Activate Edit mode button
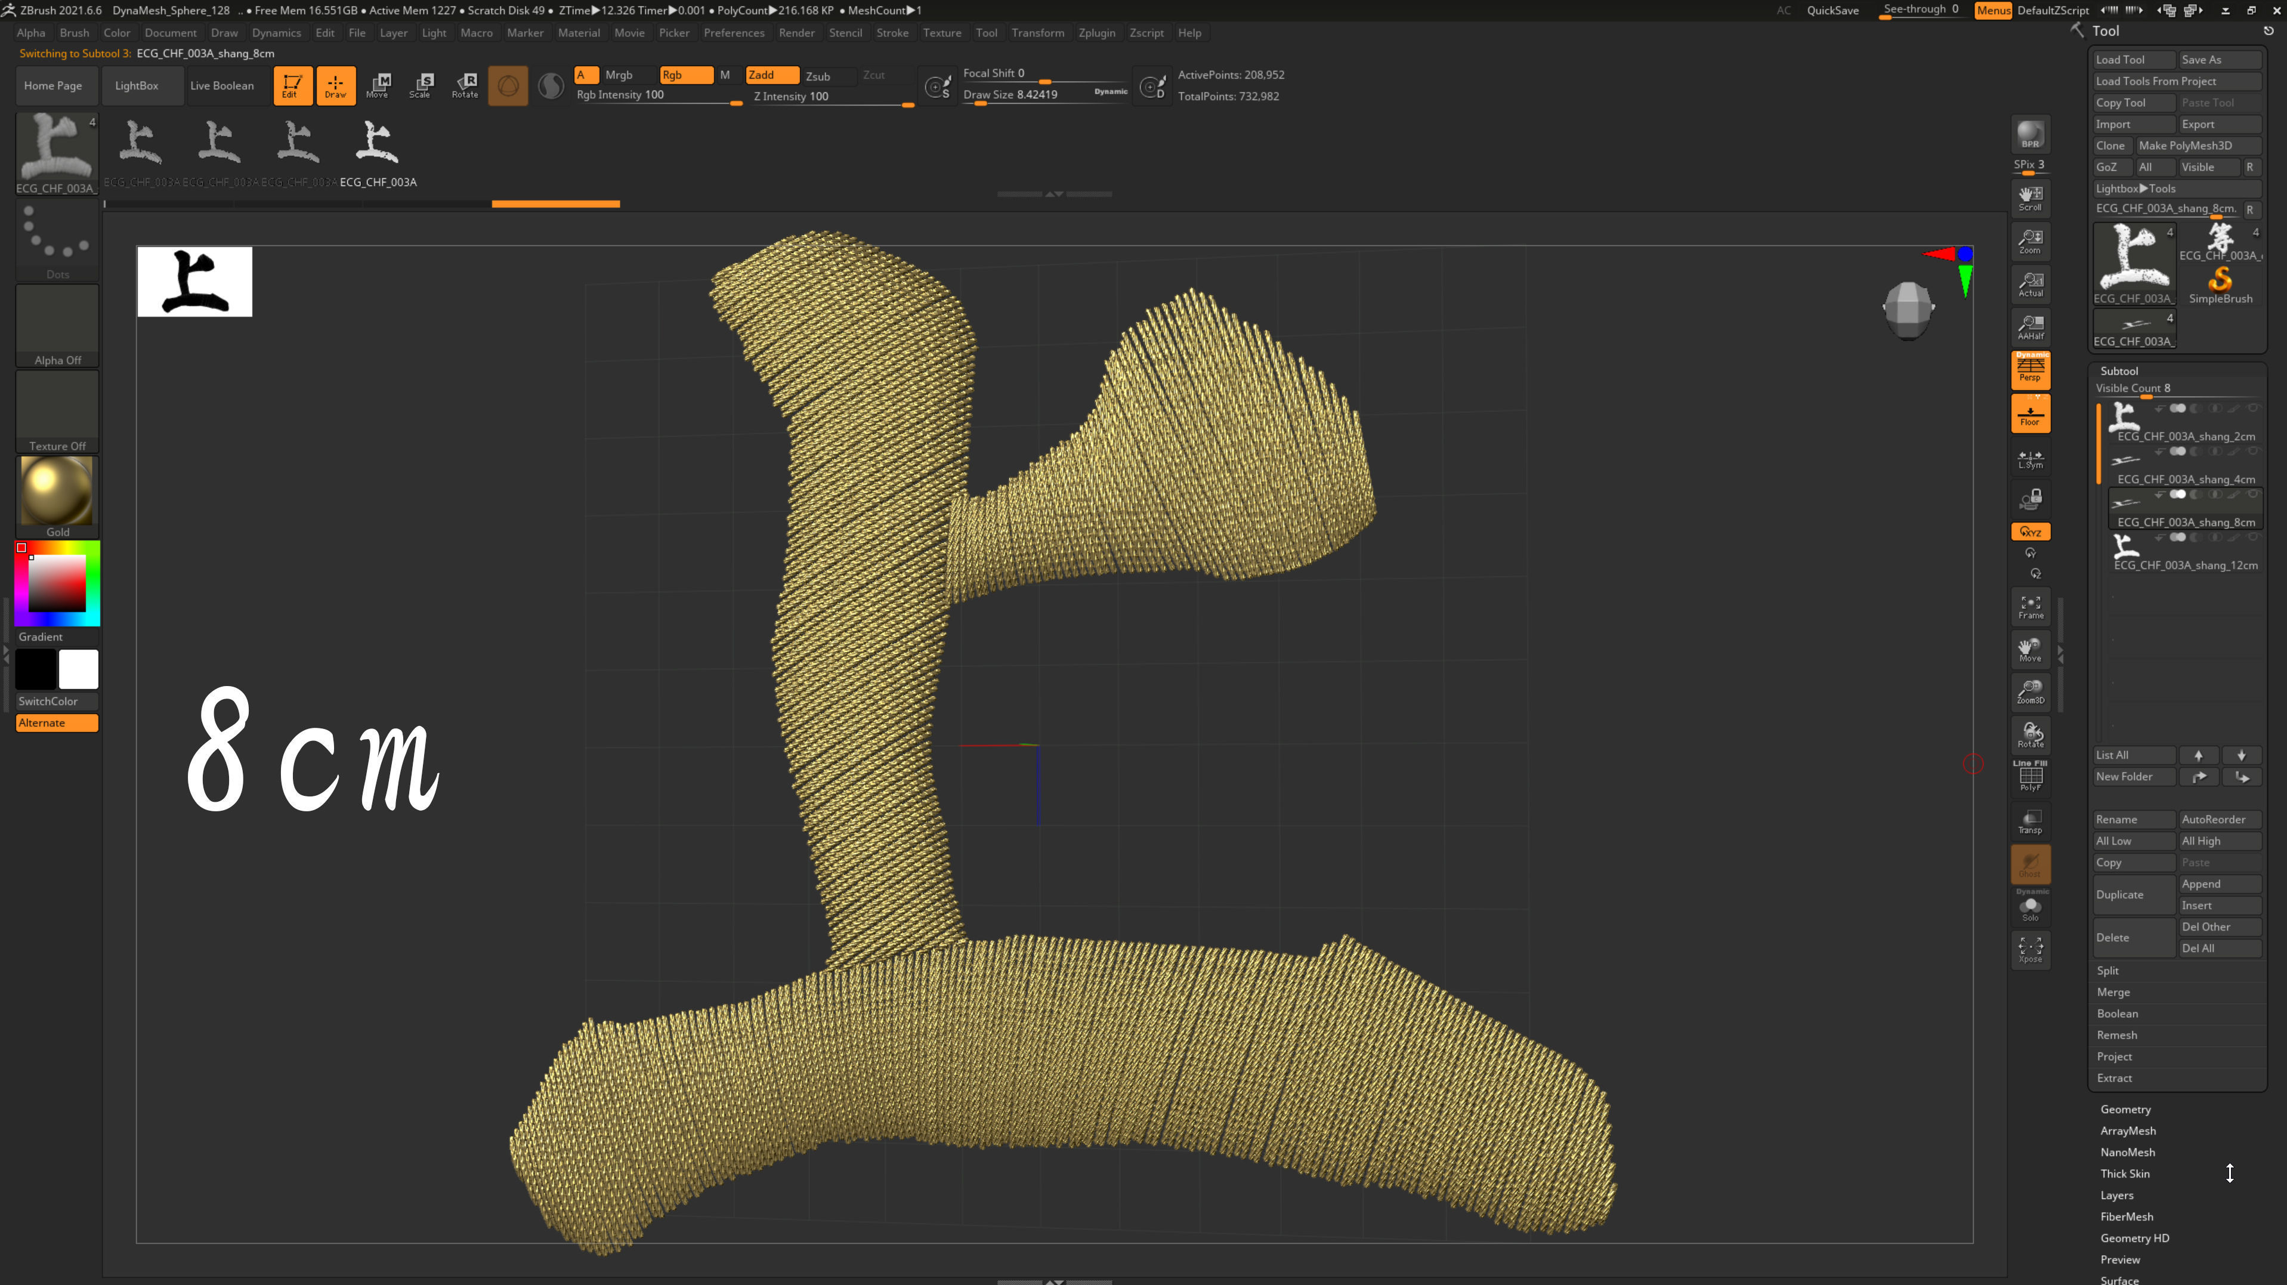2287x1285 pixels. pyautogui.click(x=291, y=85)
